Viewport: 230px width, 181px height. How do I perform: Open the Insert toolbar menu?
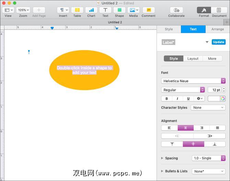(63, 10)
